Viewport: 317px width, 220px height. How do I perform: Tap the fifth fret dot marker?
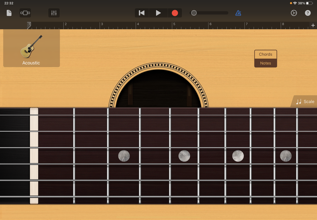click(x=184, y=156)
